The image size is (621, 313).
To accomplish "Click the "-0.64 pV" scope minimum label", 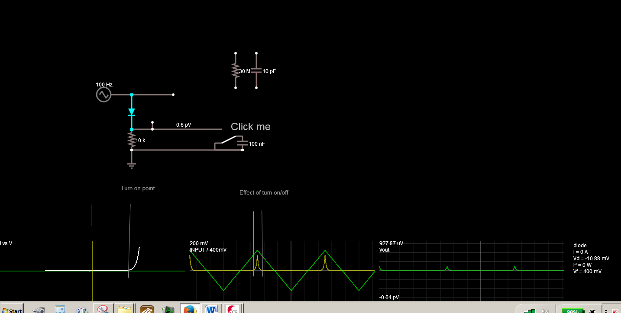I will pyautogui.click(x=389, y=297).
